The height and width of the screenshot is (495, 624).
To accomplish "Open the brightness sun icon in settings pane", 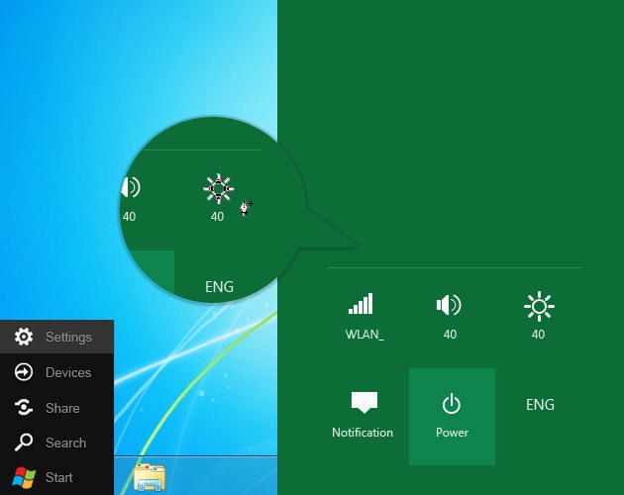I will pyautogui.click(x=539, y=306).
